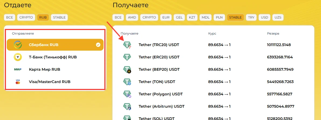Click the Tether Polygon coin icon
Image resolution: width=321 pixels, height=120 pixels.
pos(127,94)
